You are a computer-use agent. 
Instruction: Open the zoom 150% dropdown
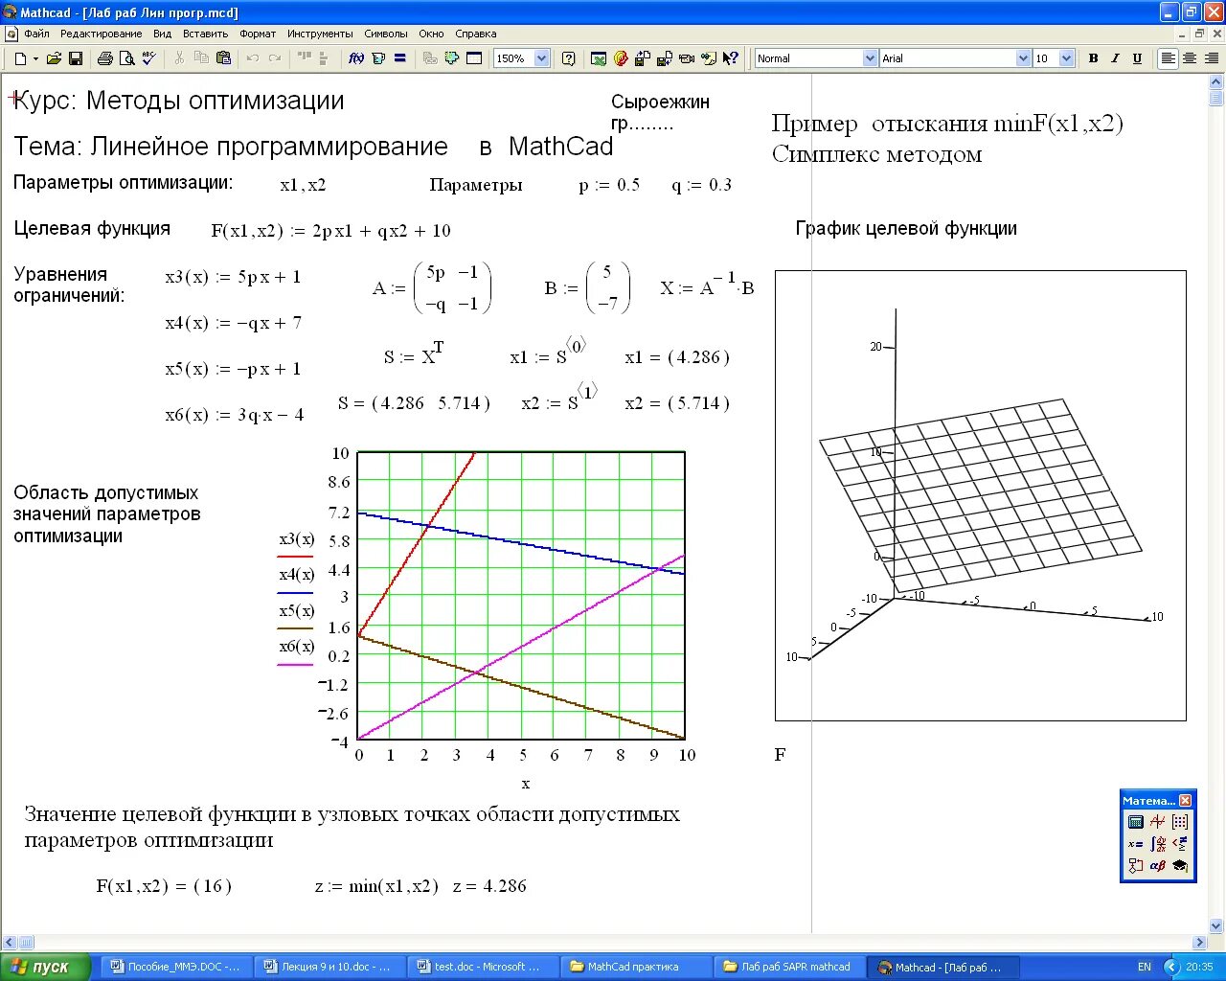[x=541, y=58]
